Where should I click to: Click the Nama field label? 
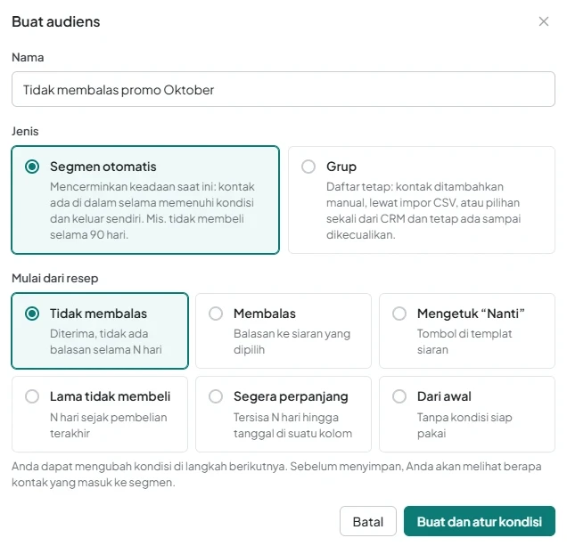coord(28,58)
